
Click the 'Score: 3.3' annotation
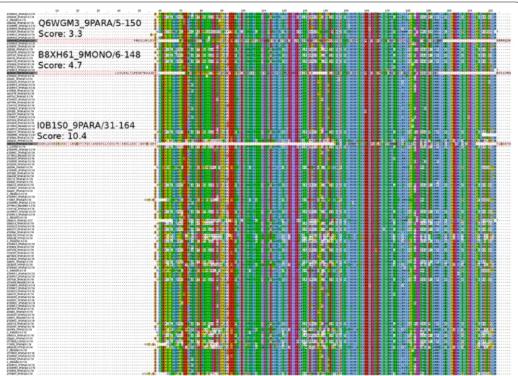coord(60,34)
